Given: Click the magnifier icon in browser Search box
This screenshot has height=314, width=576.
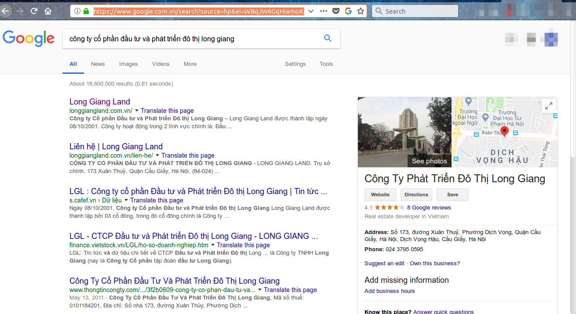Looking at the screenshot, I should tap(379, 11).
